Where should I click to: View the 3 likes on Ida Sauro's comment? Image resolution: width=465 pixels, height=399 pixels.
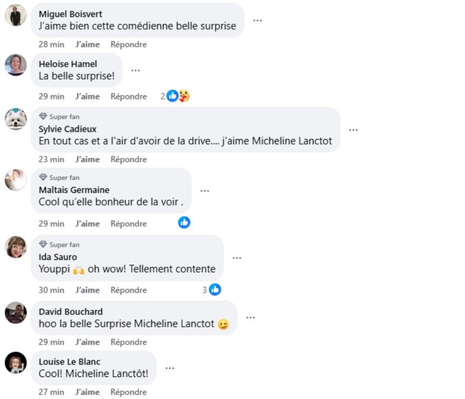coord(212,289)
